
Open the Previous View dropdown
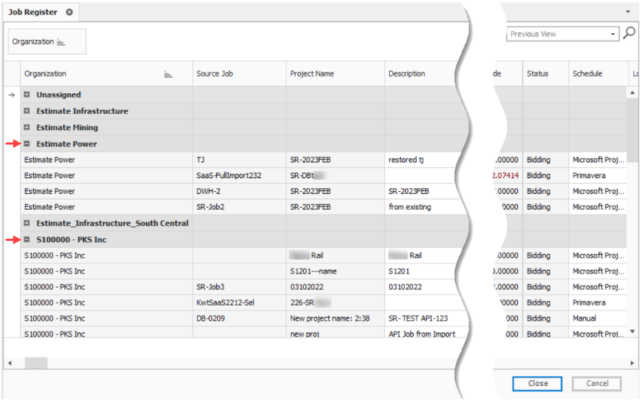pyautogui.click(x=613, y=35)
